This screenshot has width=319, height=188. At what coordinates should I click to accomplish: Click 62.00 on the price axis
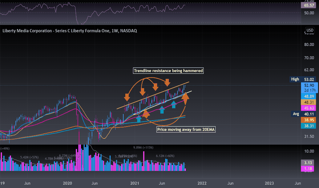309,70
